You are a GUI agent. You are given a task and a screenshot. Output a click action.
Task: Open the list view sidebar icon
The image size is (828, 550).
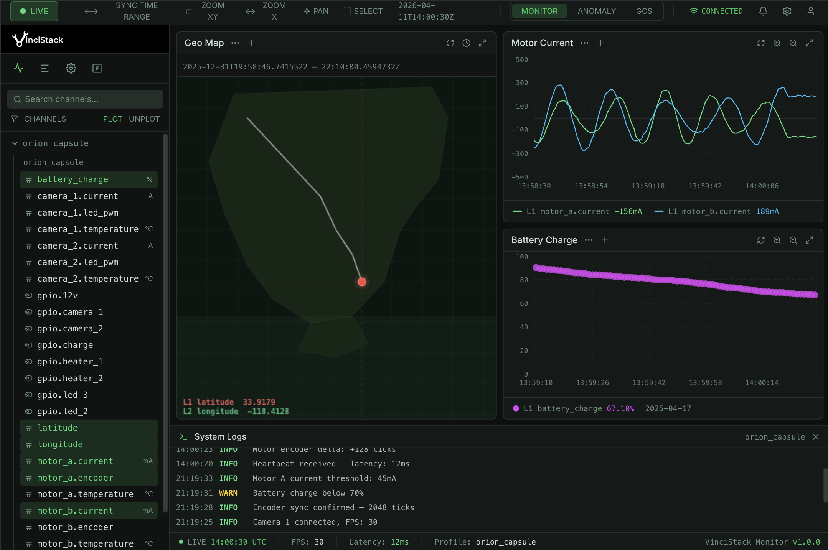coord(45,68)
